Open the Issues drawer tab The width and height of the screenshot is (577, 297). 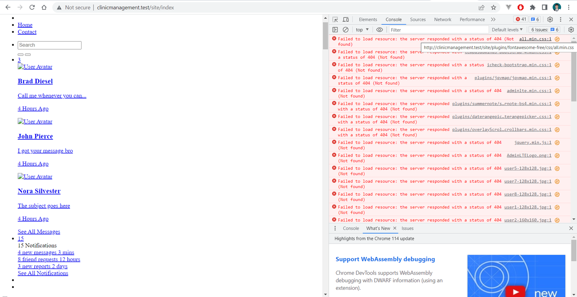[408, 228]
